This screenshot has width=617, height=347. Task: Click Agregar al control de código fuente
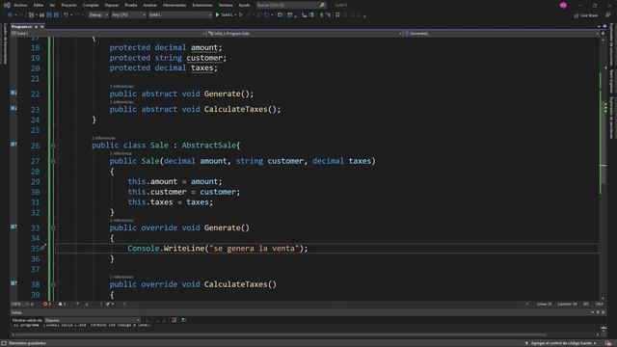pos(560,343)
